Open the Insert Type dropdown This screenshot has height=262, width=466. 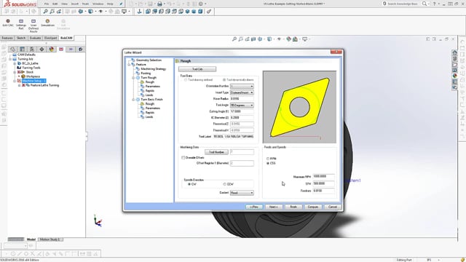[242, 92]
